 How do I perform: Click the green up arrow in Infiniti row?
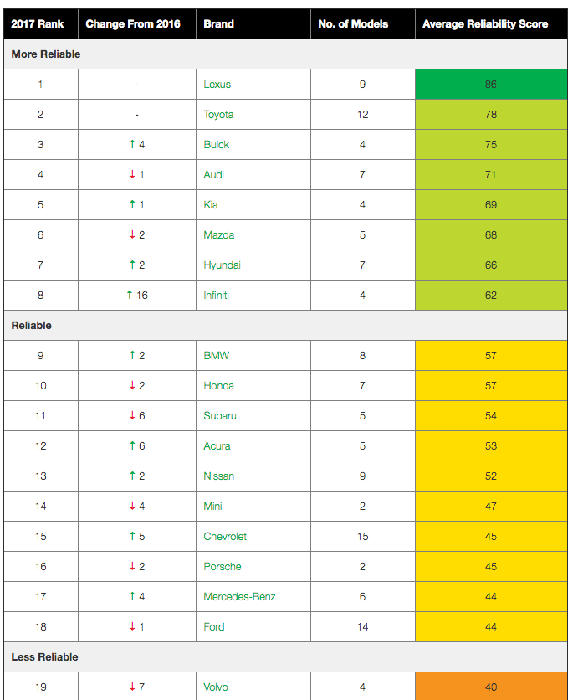[130, 295]
